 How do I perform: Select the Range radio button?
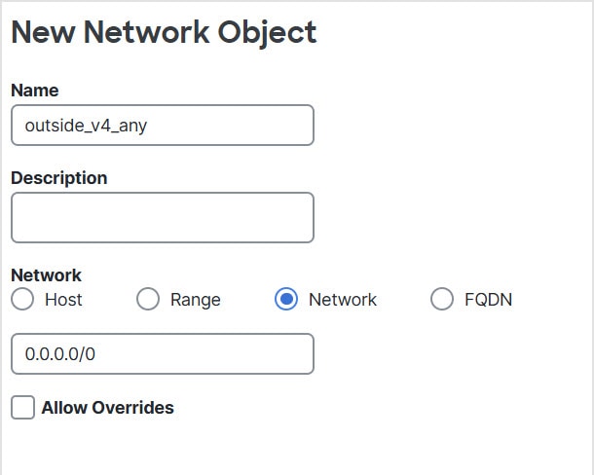click(x=148, y=299)
